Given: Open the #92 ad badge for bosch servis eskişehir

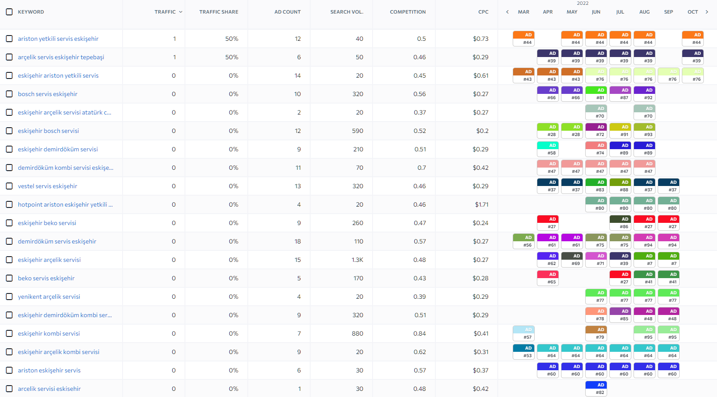Looking at the screenshot, I should [x=645, y=94].
